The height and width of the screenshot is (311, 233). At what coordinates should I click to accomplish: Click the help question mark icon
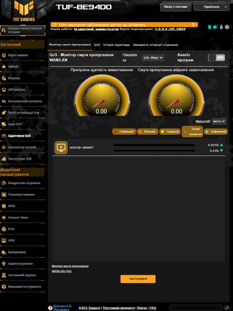(50, 307)
